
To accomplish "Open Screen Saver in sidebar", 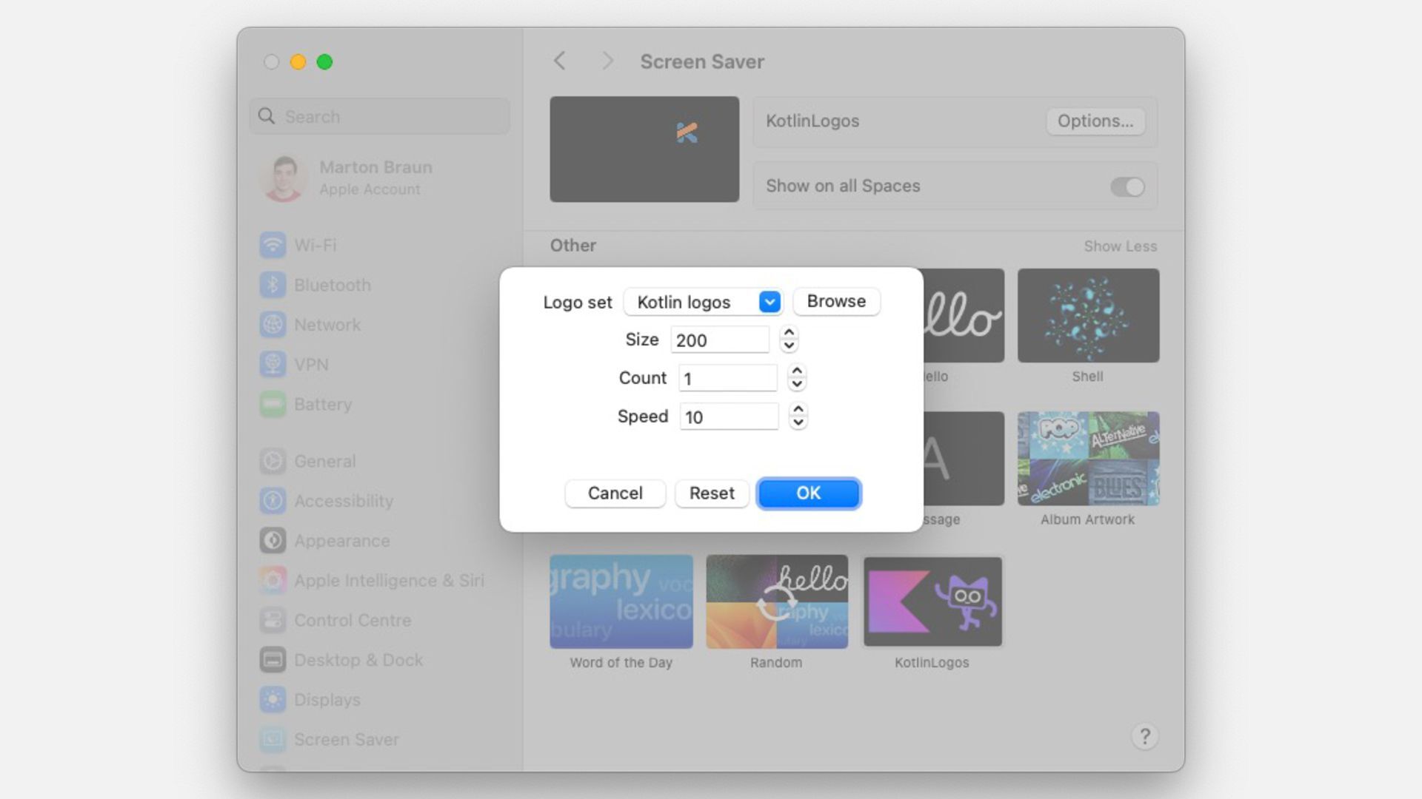I will tap(346, 739).
